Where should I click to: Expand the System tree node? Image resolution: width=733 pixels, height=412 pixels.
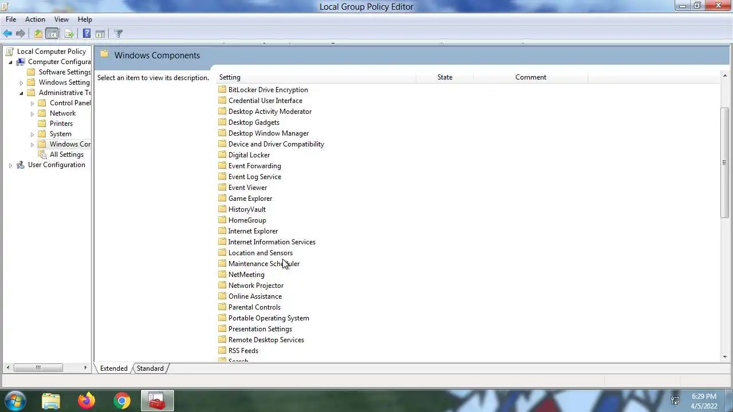[x=32, y=134]
